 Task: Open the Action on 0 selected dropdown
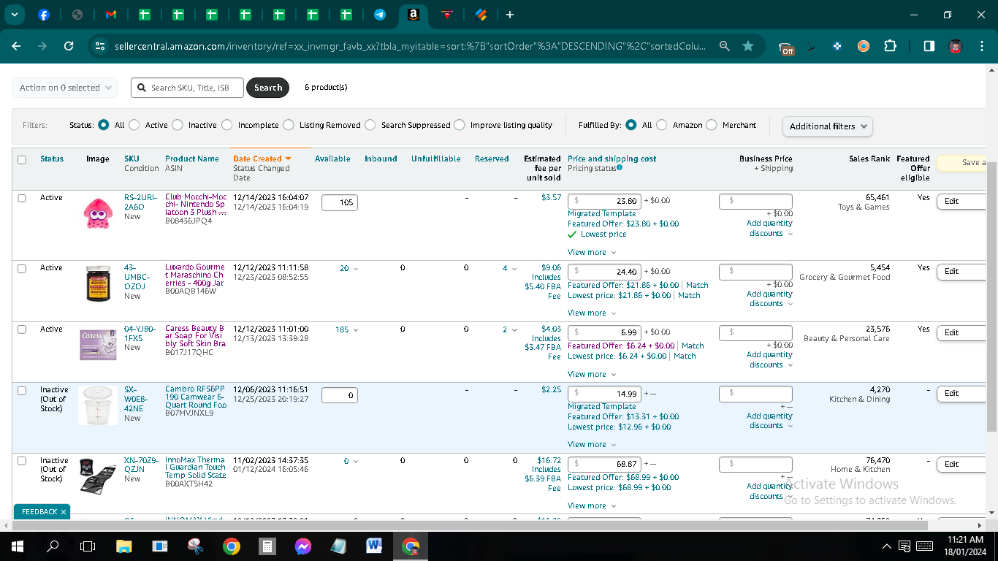click(64, 88)
